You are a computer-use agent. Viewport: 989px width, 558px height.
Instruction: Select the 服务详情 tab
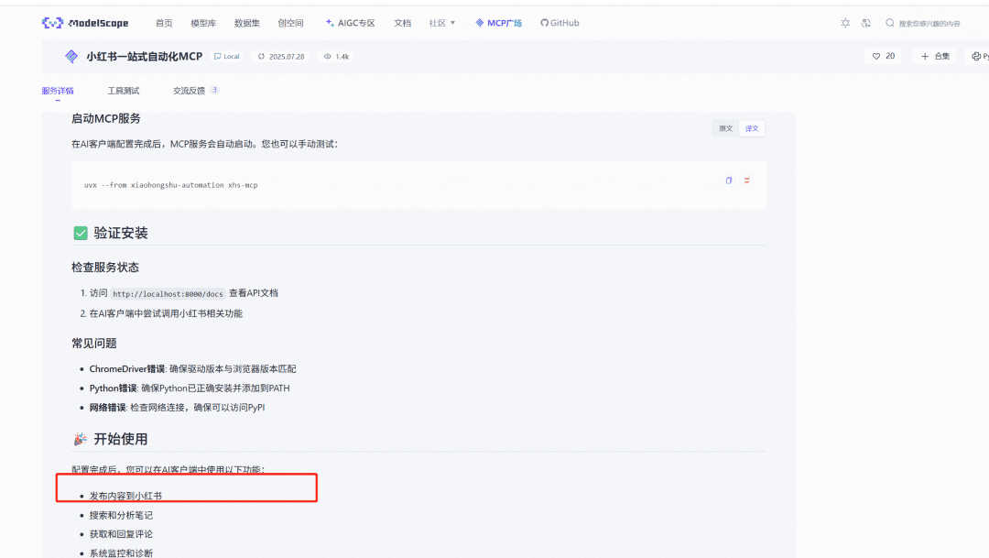tap(58, 91)
